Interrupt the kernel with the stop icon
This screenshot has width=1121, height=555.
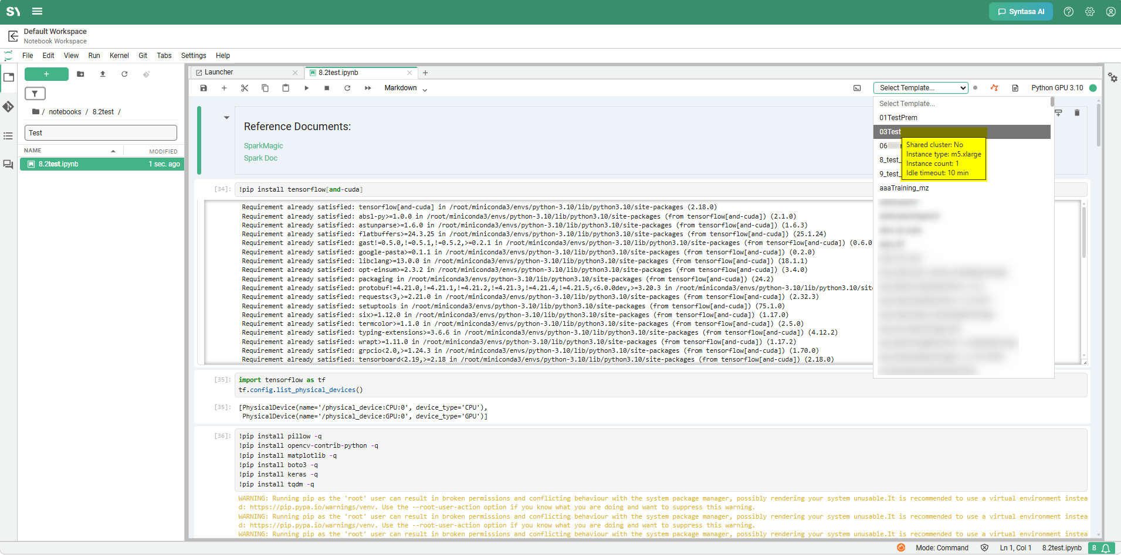click(327, 88)
